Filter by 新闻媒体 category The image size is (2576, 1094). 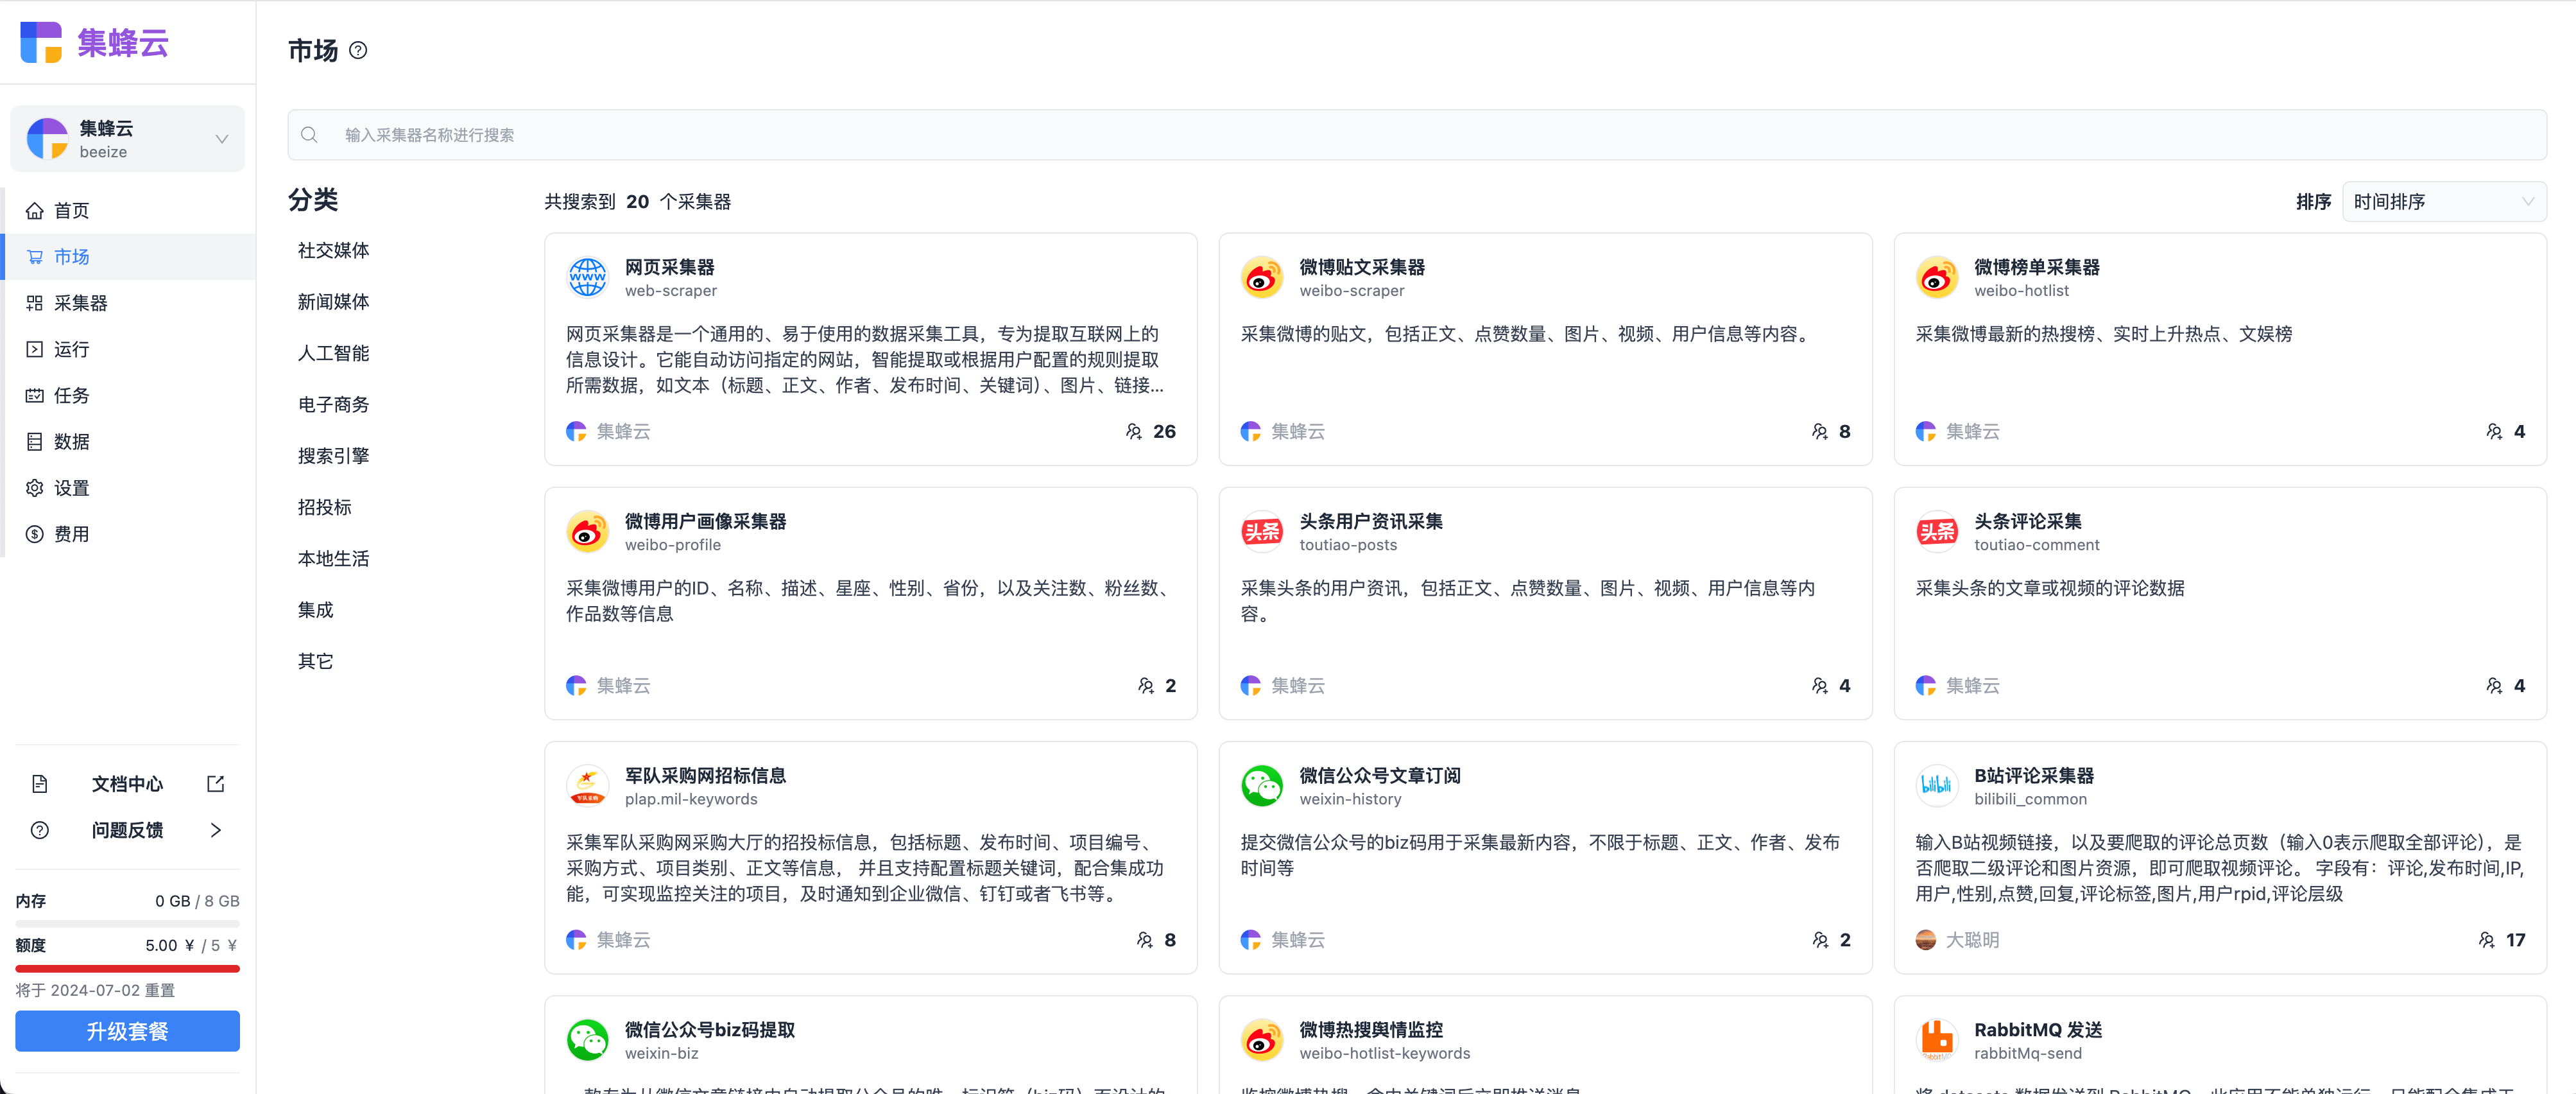[x=334, y=302]
